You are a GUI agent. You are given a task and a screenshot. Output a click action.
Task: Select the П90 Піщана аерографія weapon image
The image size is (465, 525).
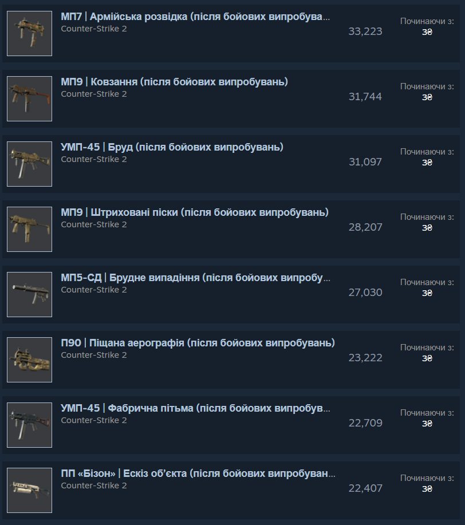[29, 360]
